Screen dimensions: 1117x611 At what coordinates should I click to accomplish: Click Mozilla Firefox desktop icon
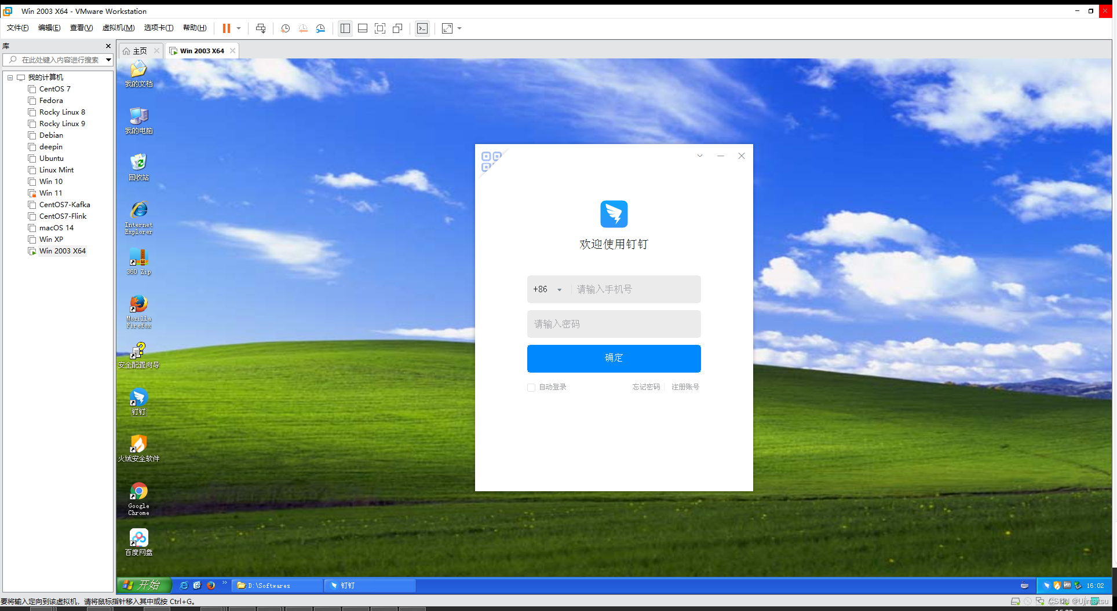(138, 312)
